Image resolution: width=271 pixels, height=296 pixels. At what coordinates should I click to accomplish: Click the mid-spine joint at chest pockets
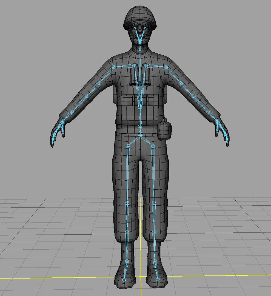click(140, 108)
